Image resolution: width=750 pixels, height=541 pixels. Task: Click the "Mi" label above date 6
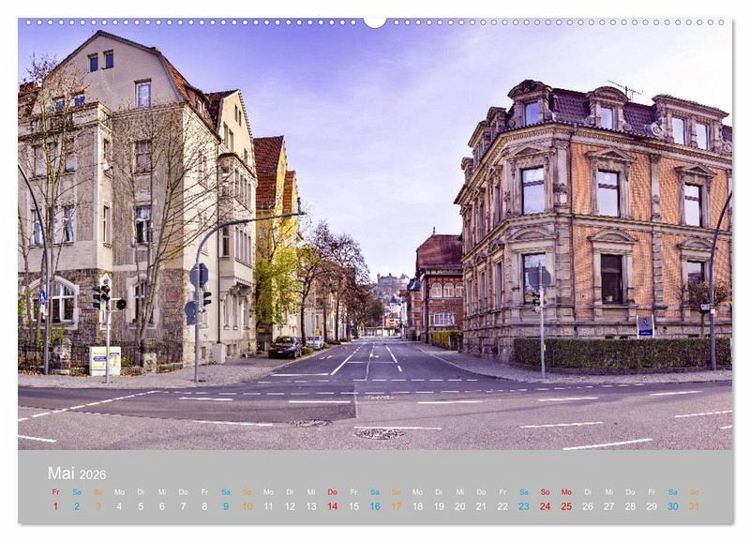click(x=162, y=491)
